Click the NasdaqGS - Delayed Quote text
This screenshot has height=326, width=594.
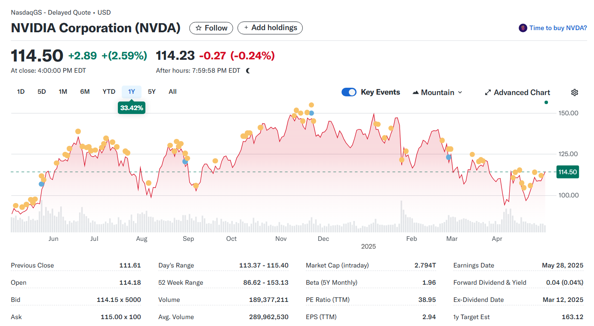point(50,12)
